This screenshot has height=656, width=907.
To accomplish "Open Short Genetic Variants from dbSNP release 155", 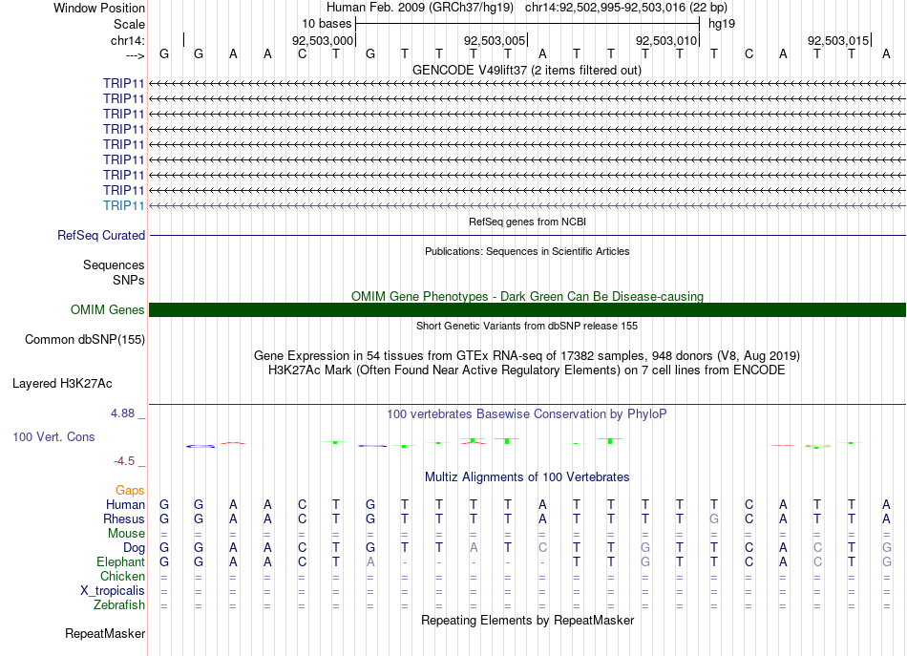I will pos(527,326).
